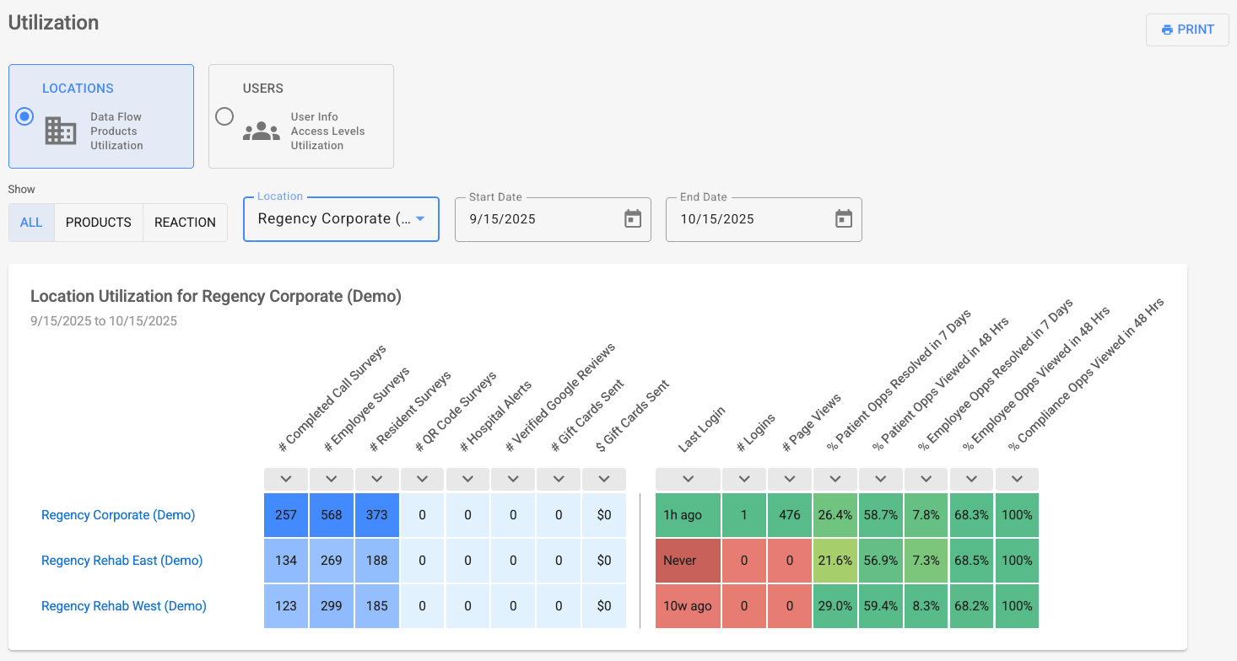1237x661 pixels.
Task: Click the building icon in Locations card
Action: tap(61, 131)
